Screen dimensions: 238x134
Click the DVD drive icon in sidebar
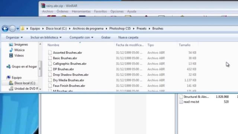click(x=11, y=89)
